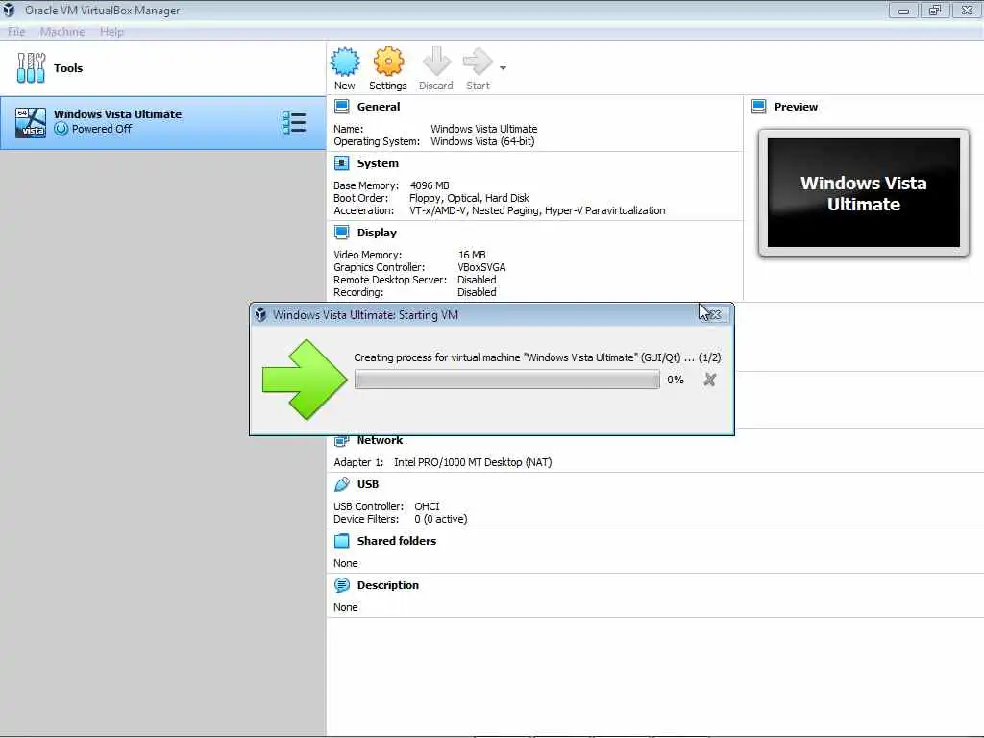Close the Starting VM dialog

[714, 314]
